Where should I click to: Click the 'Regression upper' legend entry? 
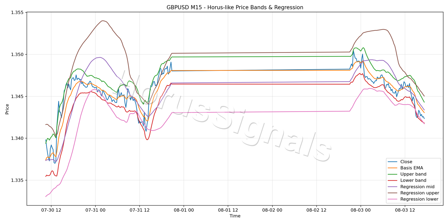[x=413, y=193]
